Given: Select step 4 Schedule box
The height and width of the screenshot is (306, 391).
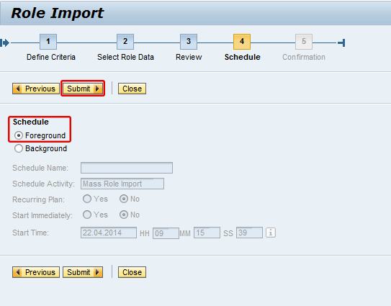Looking at the screenshot, I should (x=242, y=42).
